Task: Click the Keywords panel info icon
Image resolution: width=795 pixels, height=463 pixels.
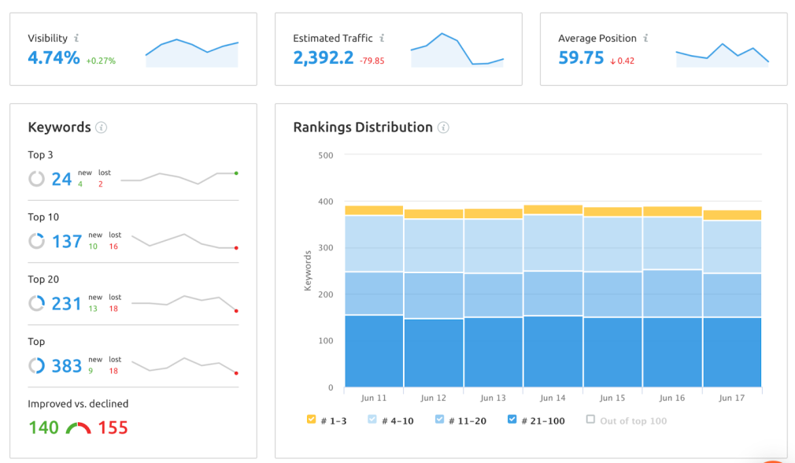Action: pyautogui.click(x=101, y=128)
